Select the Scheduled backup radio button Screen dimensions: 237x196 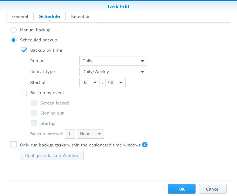[14, 40]
